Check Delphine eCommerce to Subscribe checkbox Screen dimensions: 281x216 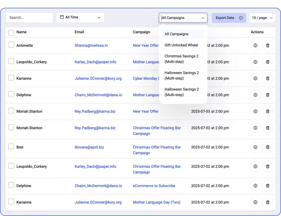(11, 185)
